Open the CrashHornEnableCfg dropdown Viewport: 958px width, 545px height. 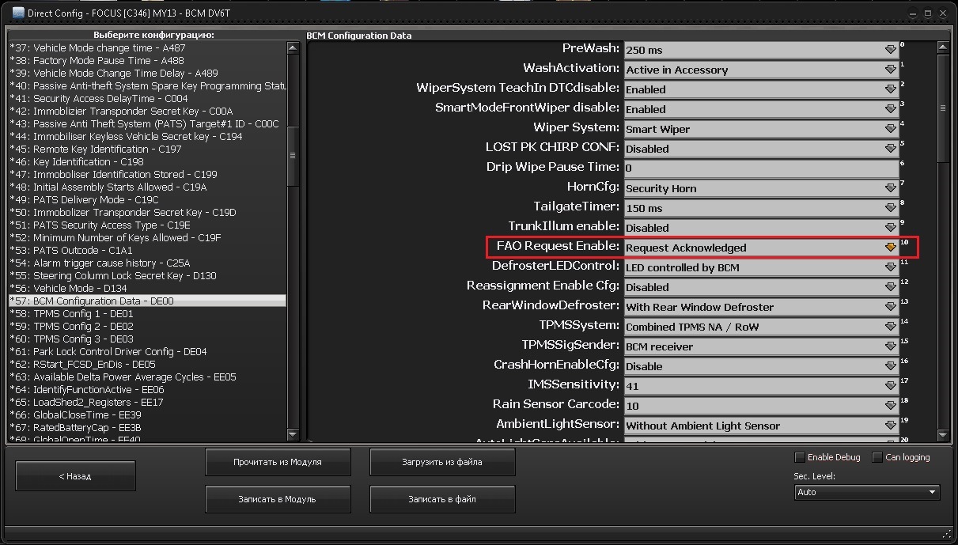click(761, 366)
